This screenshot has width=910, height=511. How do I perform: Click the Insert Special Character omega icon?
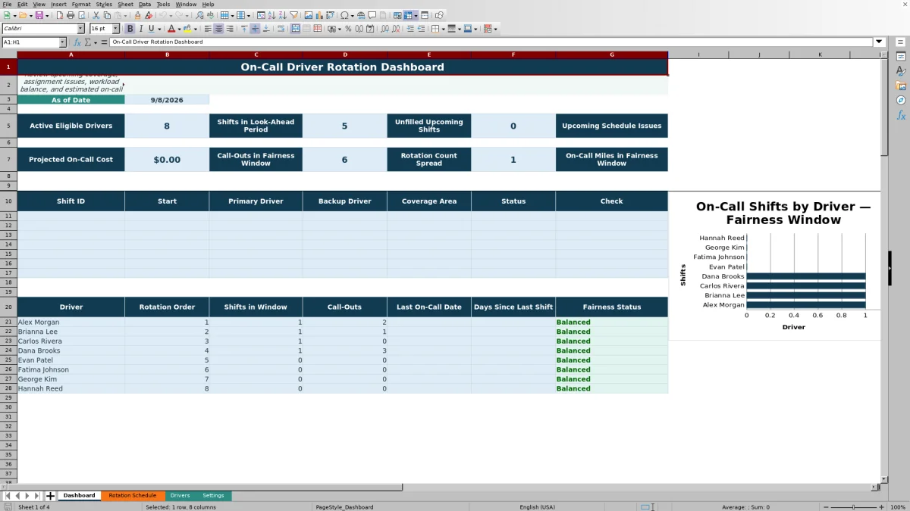click(x=344, y=15)
